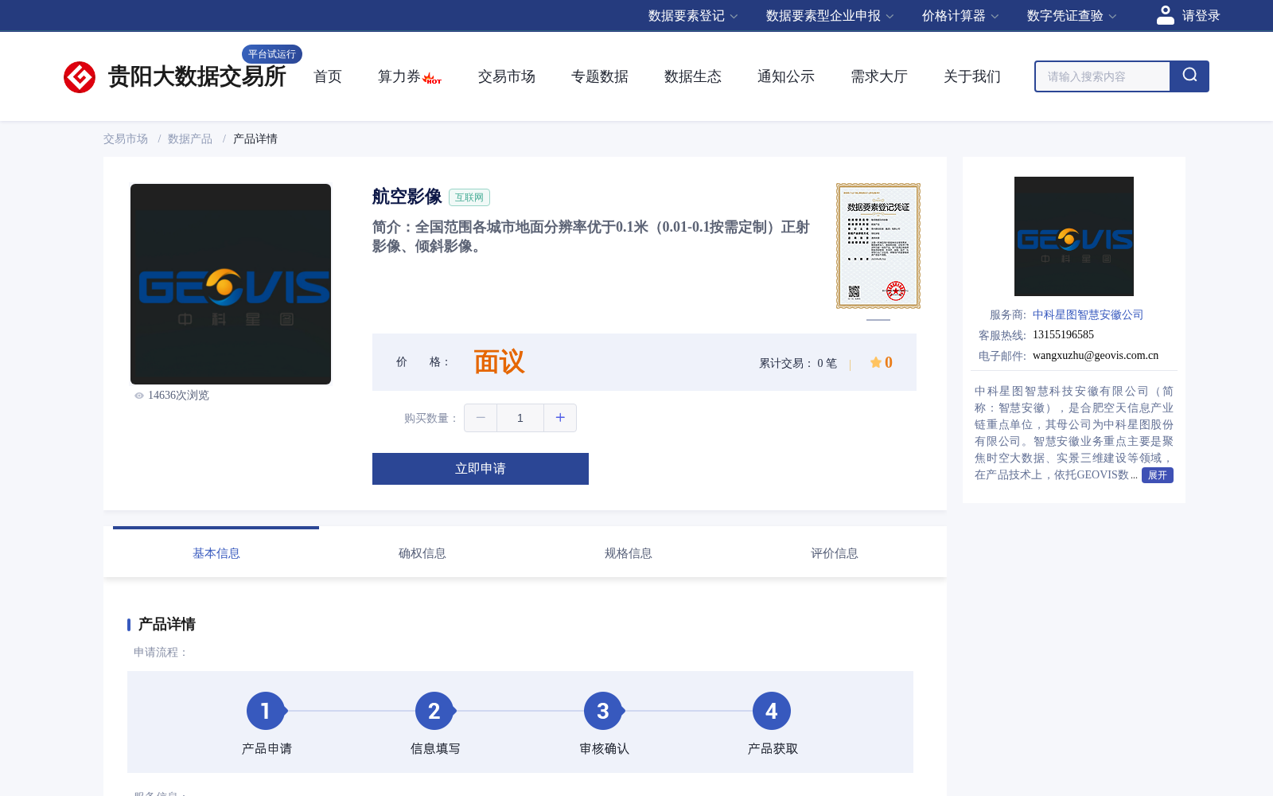Open 中科星图智慧安徽公司 provider link
Viewport: 1273px width, 796px height.
[1088, 314]
